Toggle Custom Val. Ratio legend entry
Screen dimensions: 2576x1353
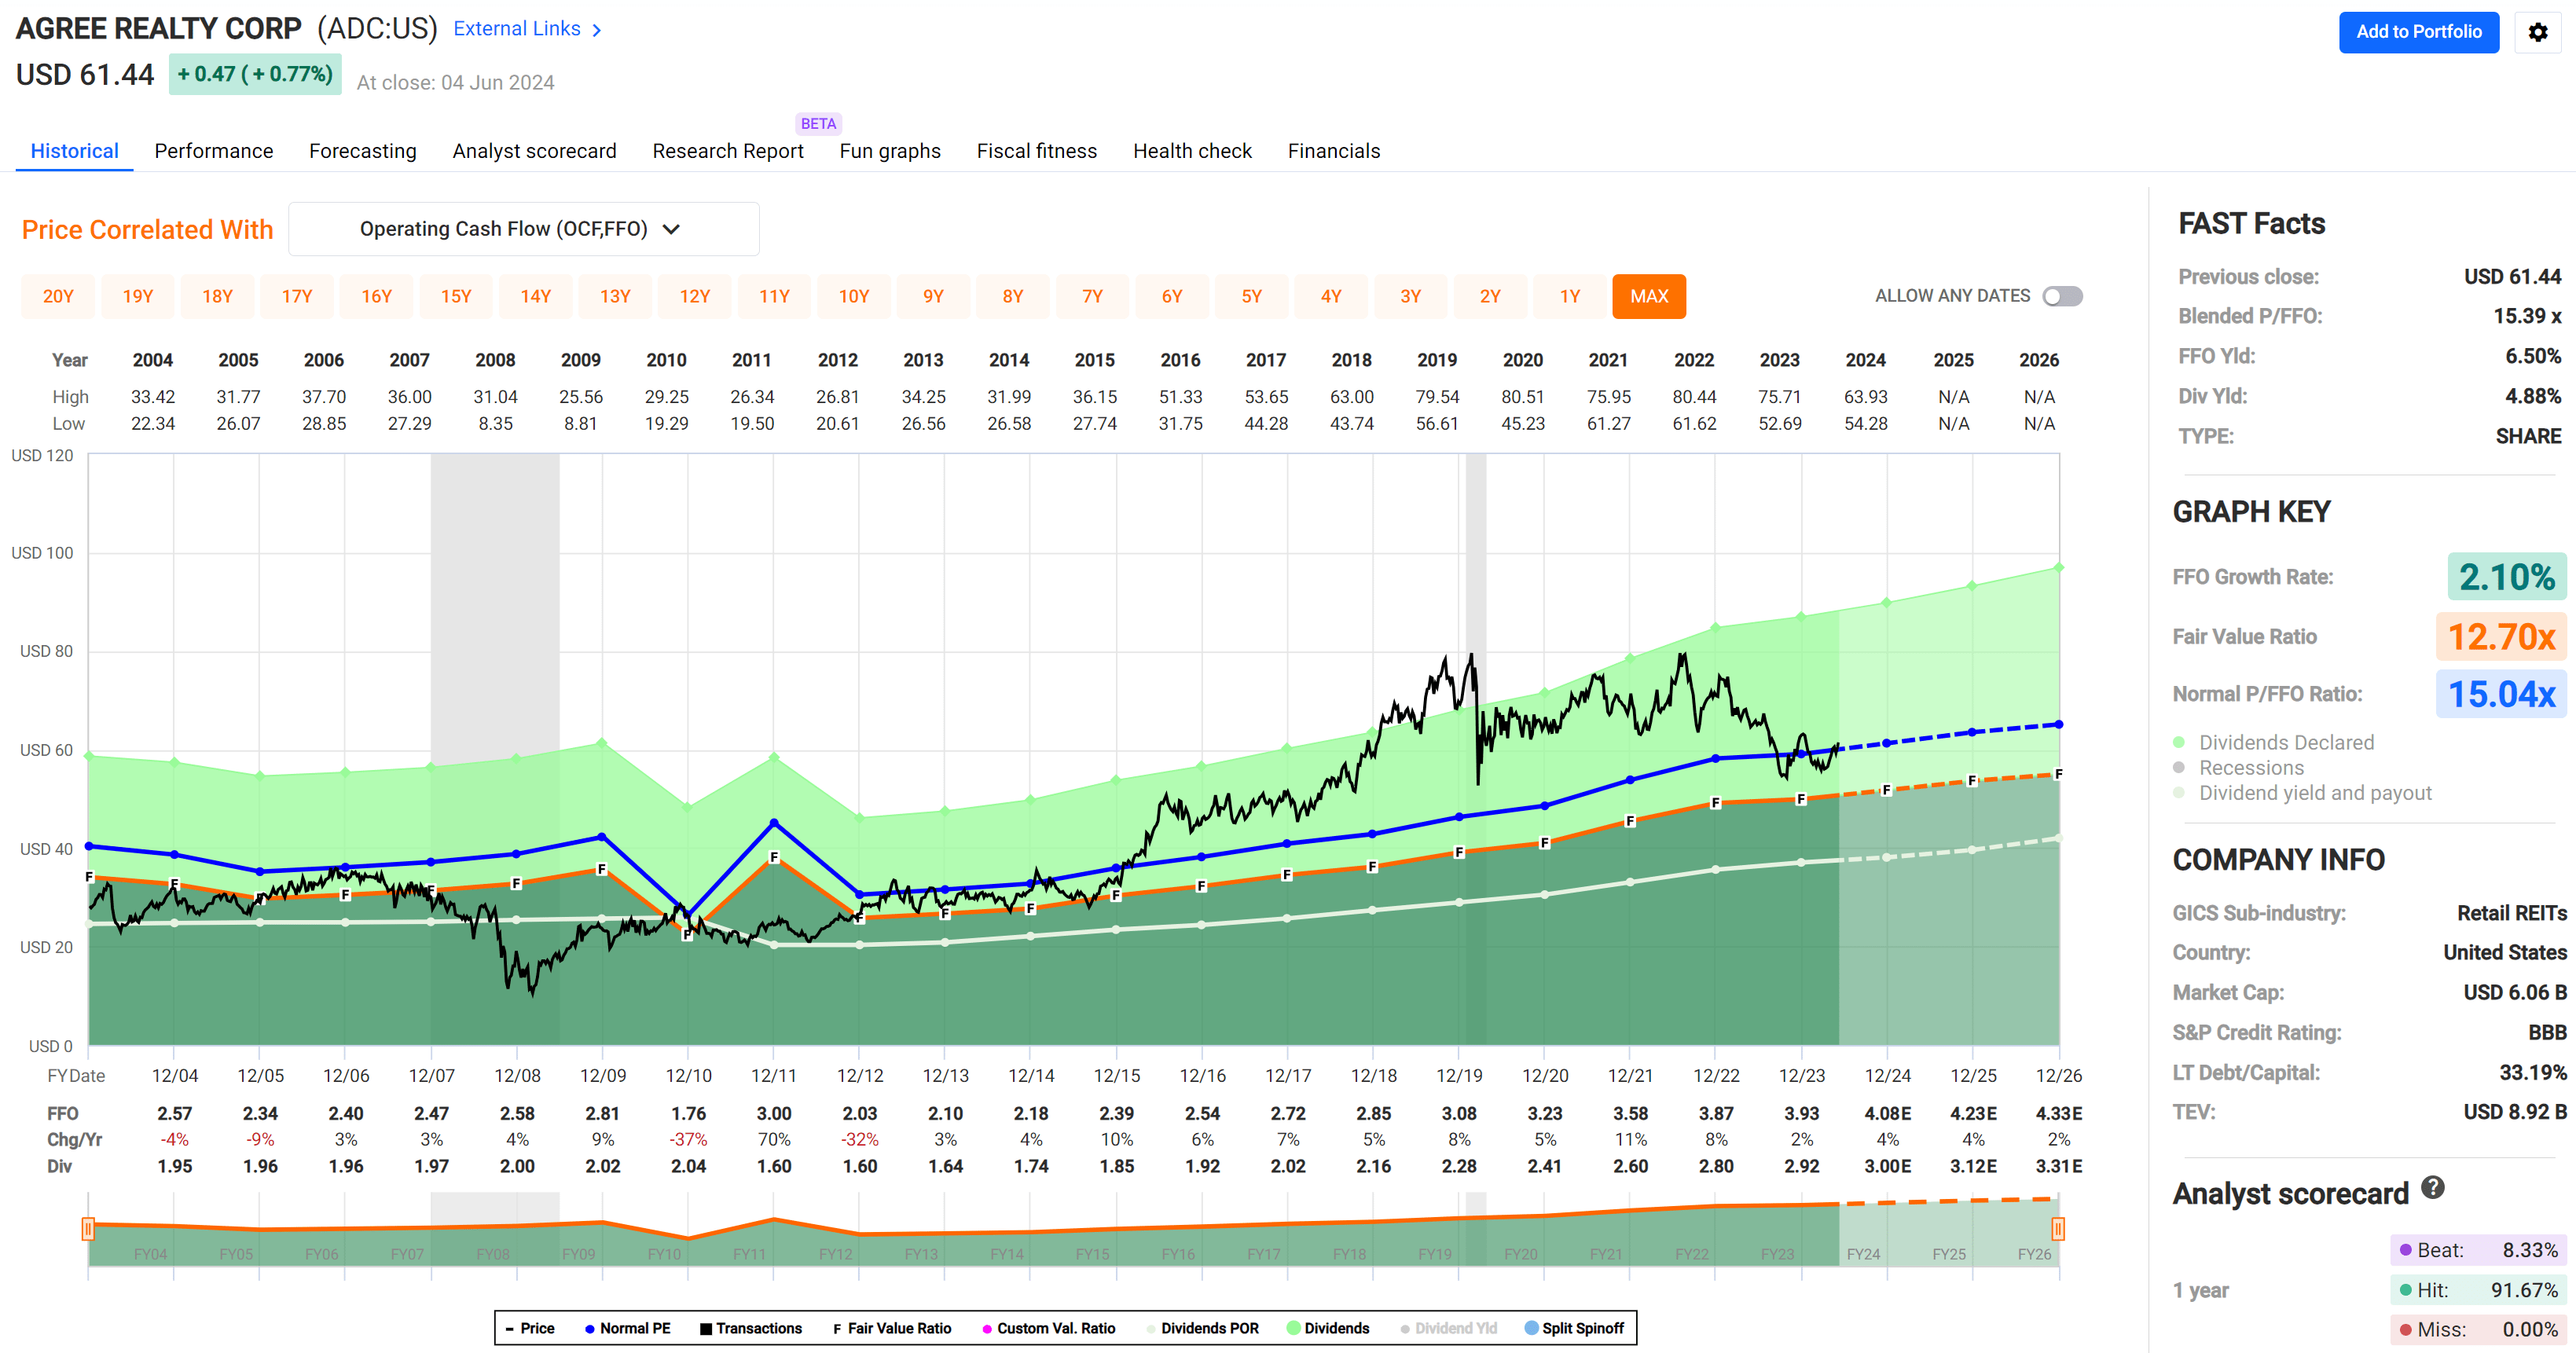(1048, 1328)
